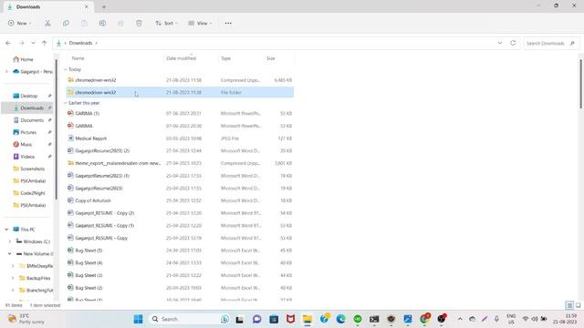
Task: Select the Bug Sheet (5) Excel file
Action: (x=180, y=251)
